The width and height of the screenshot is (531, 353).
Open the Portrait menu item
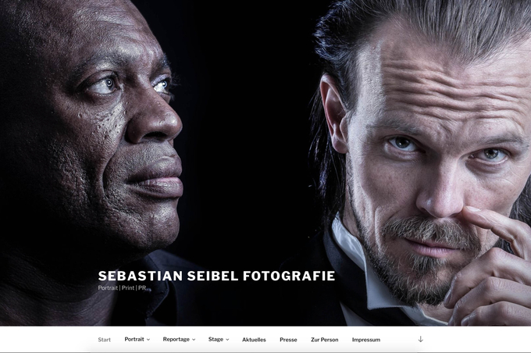(x=134, y=339)
